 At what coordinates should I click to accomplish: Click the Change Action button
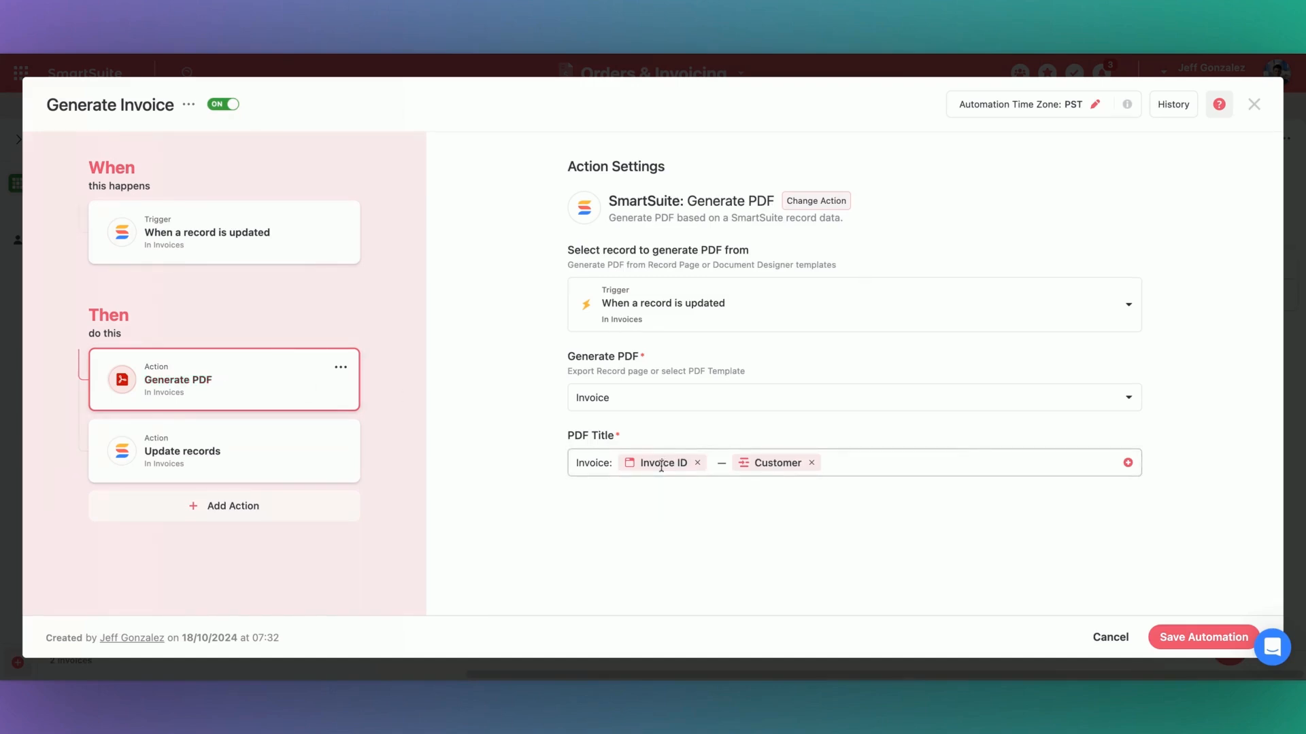click(816, 200)
